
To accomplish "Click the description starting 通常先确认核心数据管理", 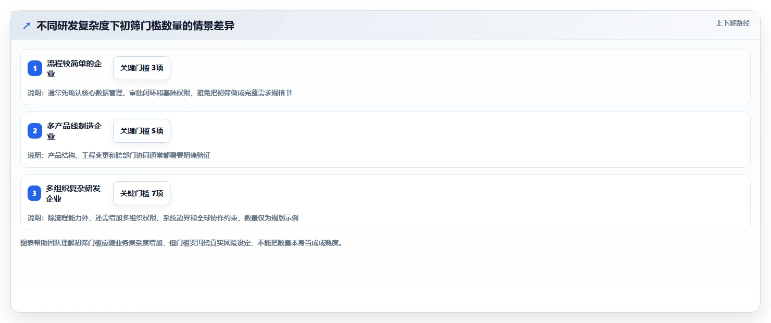I will click(159, 93).
